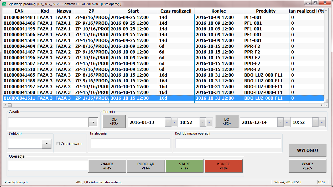Sort the list by the EAN column header
Image resolution: width=333 pixels, height=187 pixels.
(19, 11)
